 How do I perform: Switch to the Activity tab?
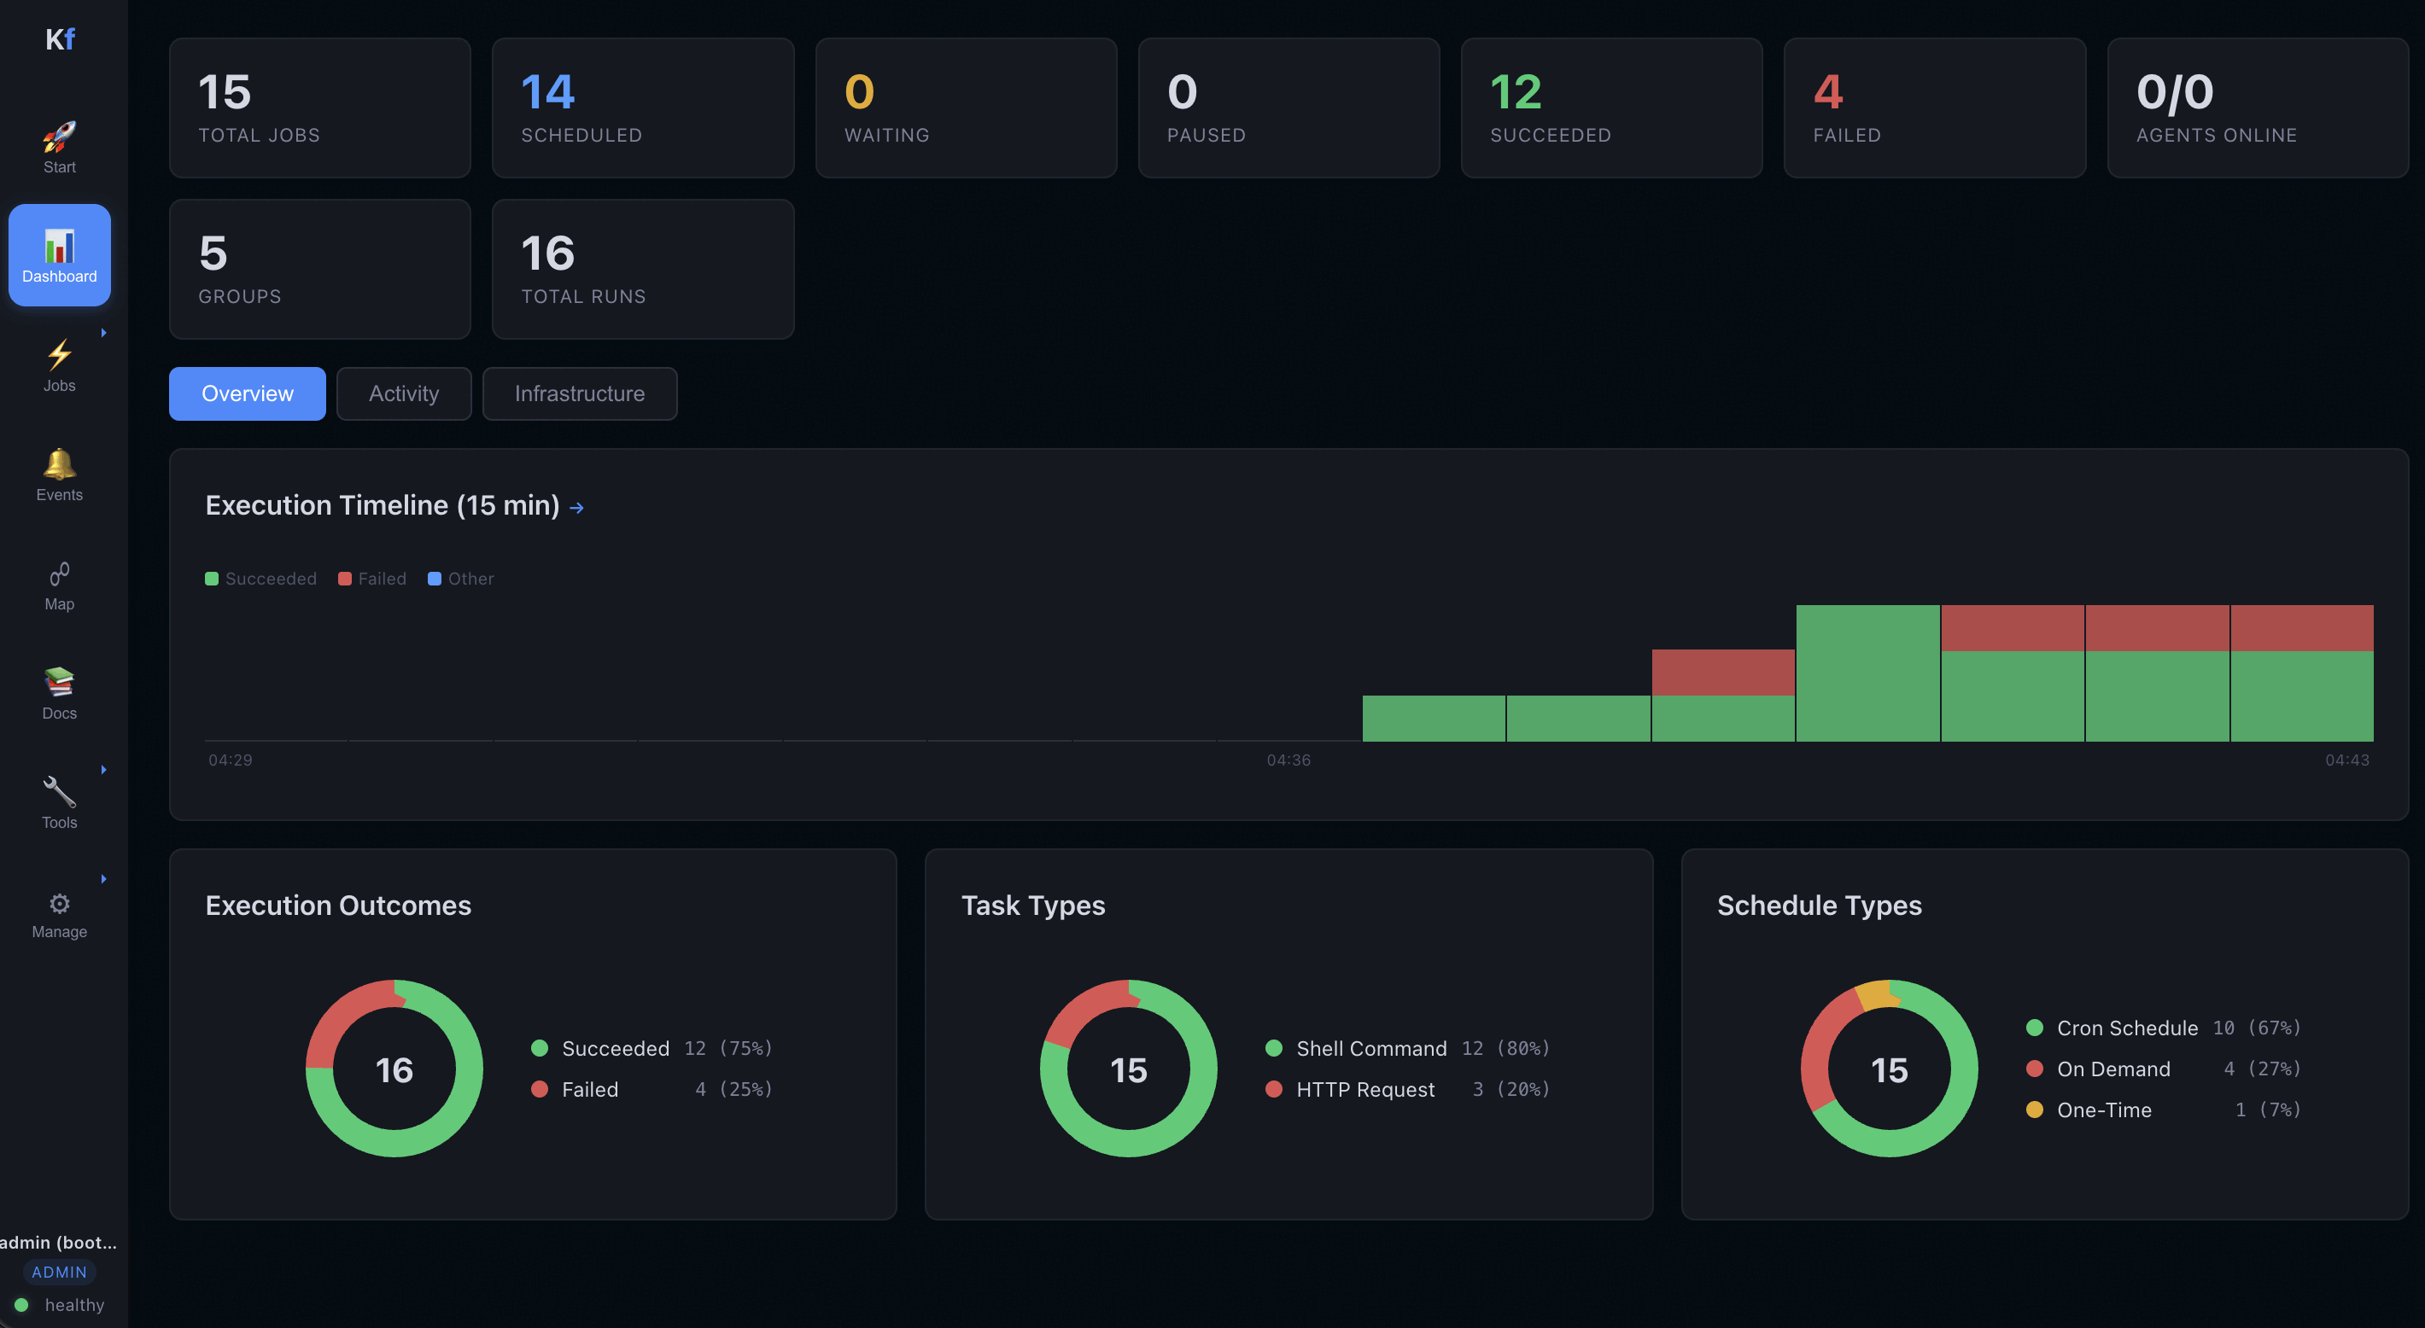403,393
